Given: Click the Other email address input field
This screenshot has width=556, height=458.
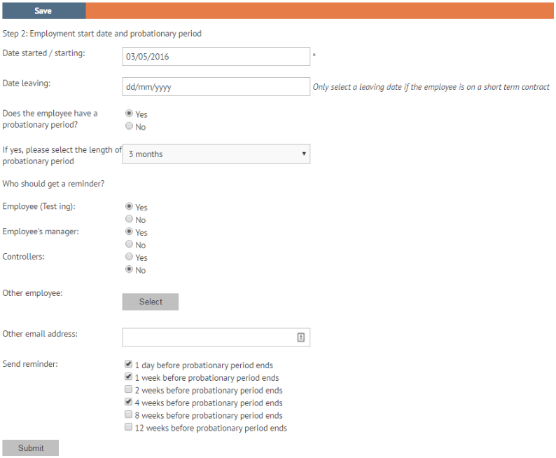Looking at the screenshot, I should pyautogui.click(x=216, y=337).
